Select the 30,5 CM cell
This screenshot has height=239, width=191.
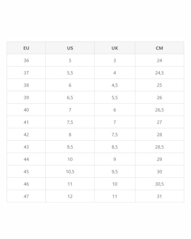(x=159, y=184)
